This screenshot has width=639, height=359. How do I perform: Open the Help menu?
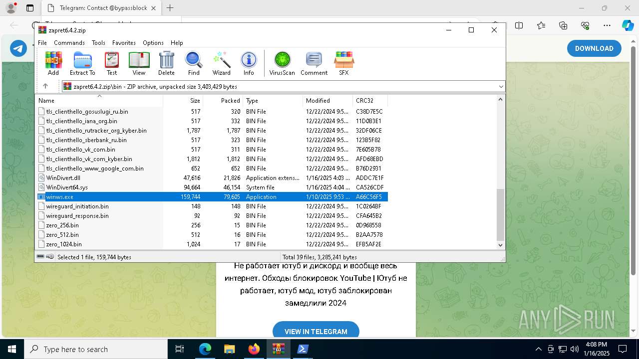click(177, 43)
